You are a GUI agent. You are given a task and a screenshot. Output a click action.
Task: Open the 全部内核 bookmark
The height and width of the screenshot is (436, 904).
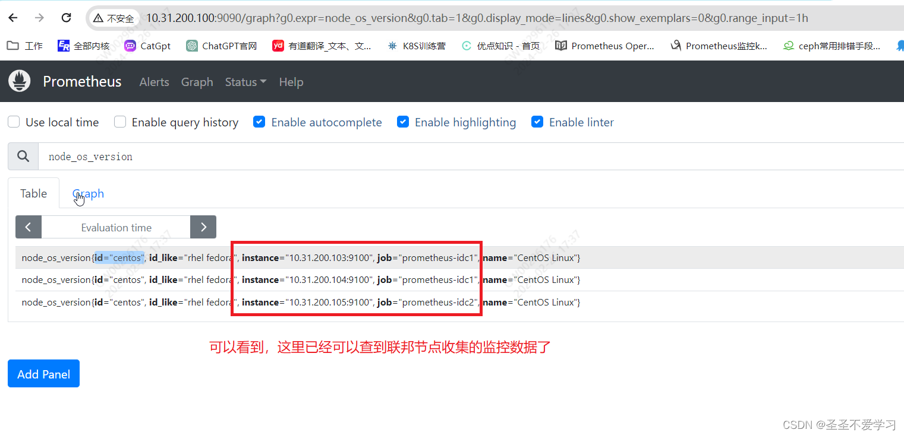tap(84, 46)
